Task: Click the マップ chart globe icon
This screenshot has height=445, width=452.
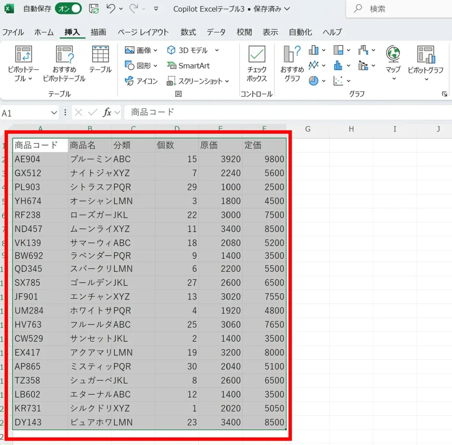Action: point(393,54)
